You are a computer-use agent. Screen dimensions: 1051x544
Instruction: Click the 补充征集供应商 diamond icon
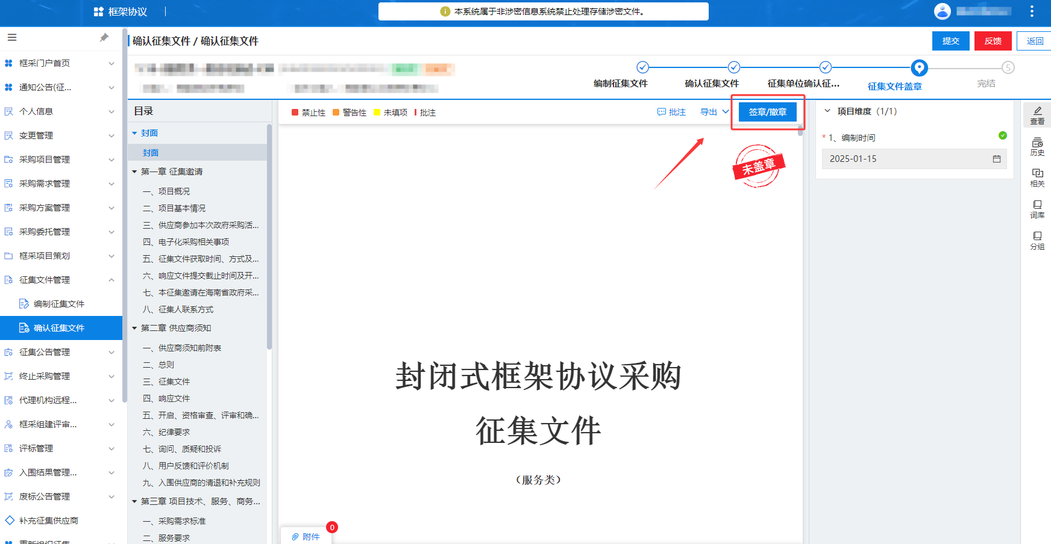point(9,521)
